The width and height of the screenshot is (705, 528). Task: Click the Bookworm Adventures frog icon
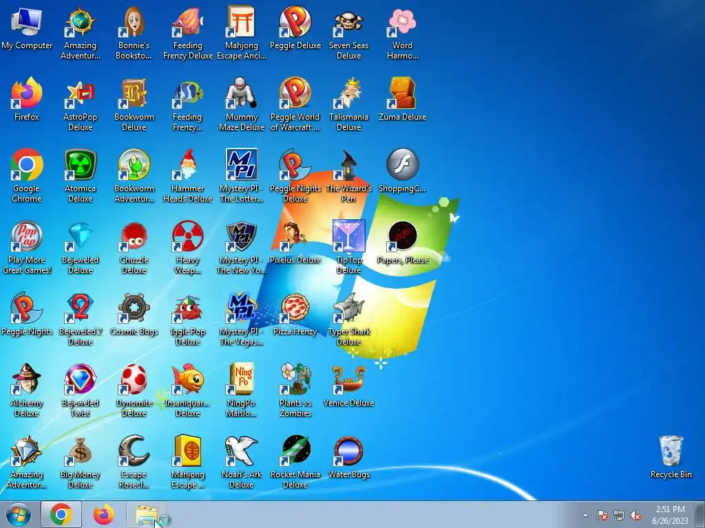point(134,175)
